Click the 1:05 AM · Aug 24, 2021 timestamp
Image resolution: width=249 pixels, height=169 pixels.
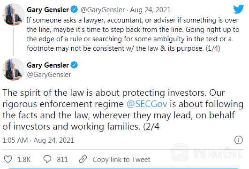38,140
